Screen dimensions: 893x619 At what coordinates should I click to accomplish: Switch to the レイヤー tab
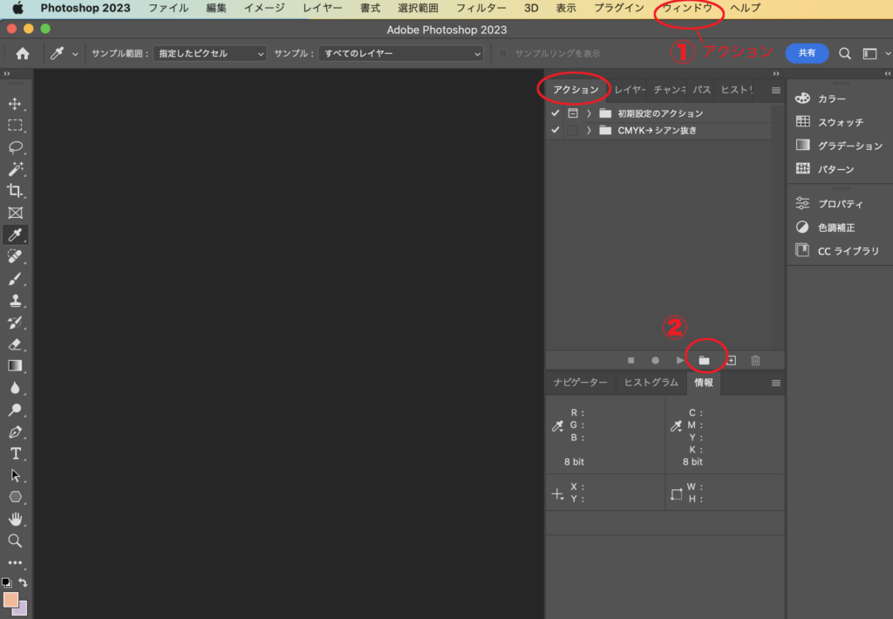click(x=630, y=90)
